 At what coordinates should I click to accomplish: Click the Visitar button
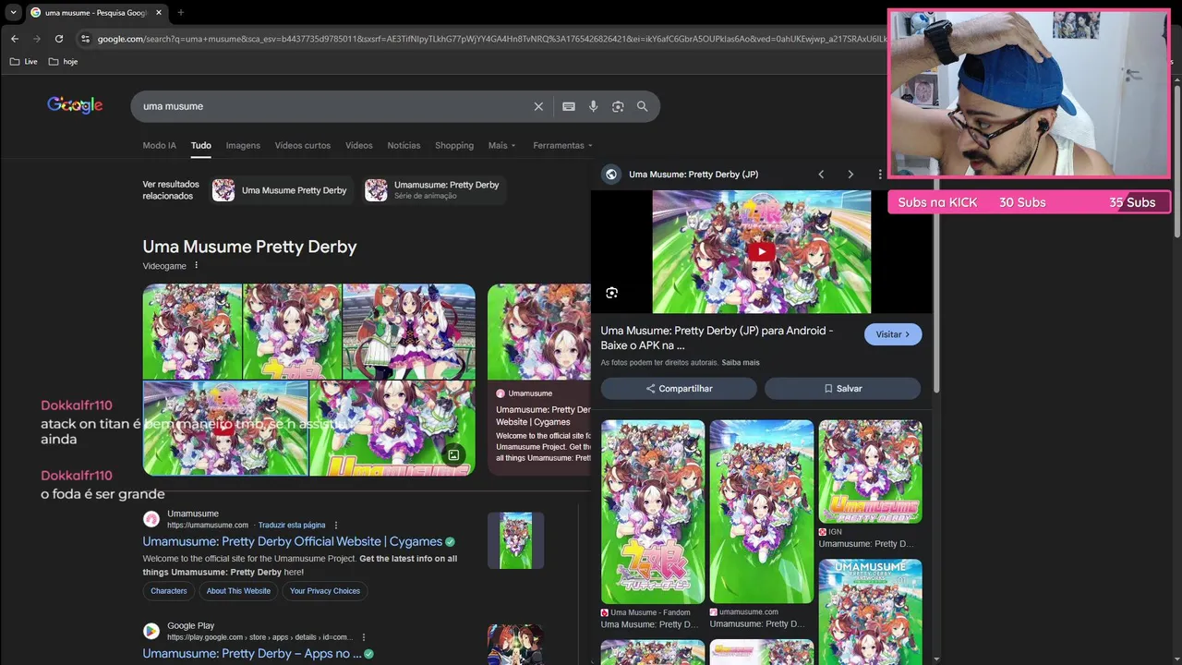893,334
